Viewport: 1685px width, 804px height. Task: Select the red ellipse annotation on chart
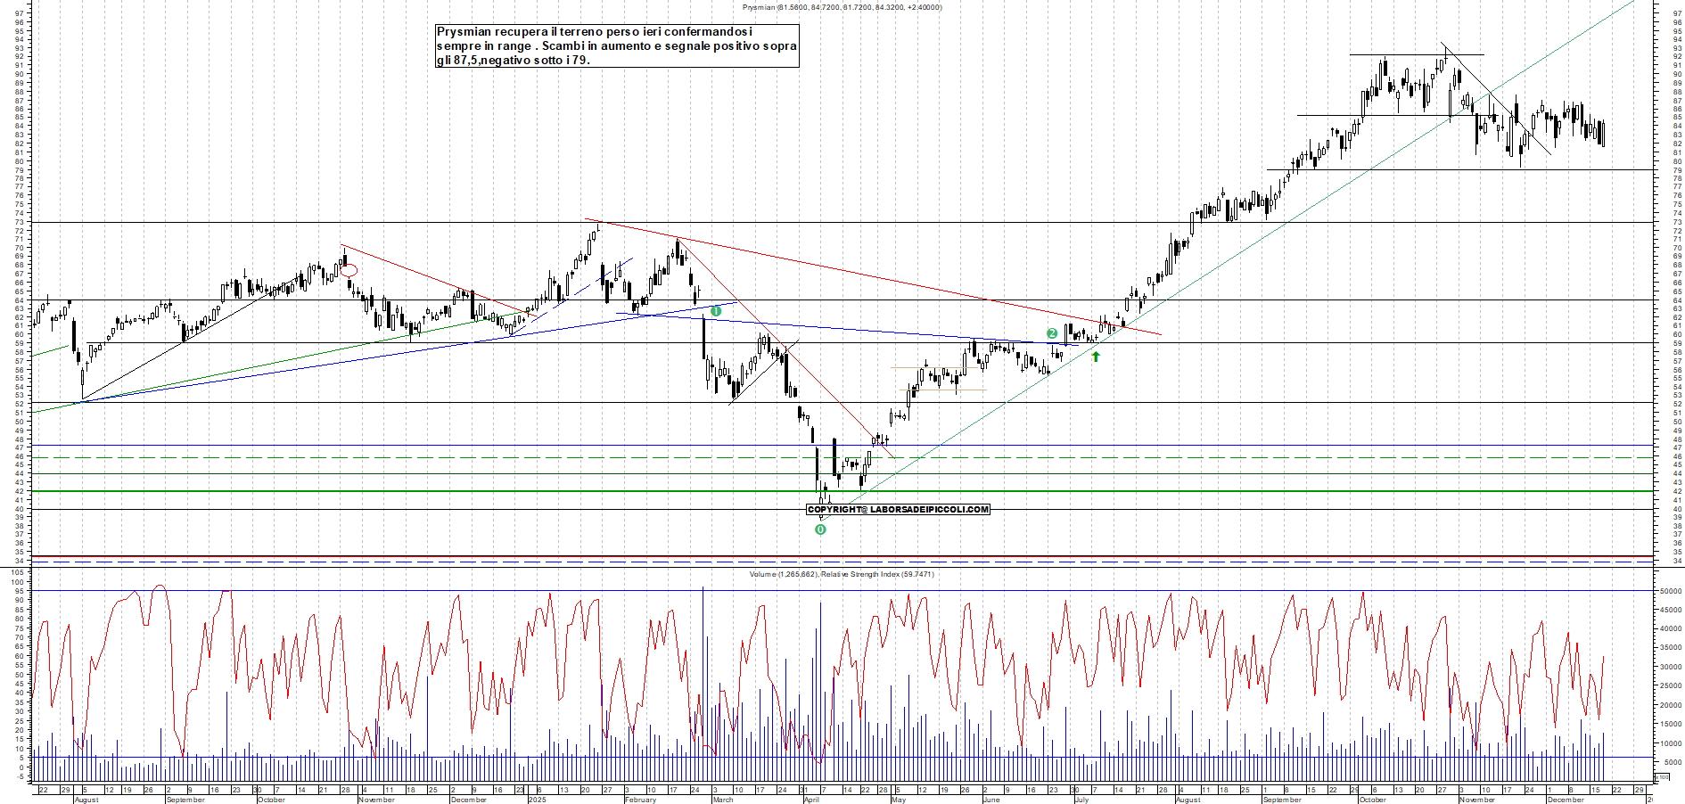pos(349,270)
